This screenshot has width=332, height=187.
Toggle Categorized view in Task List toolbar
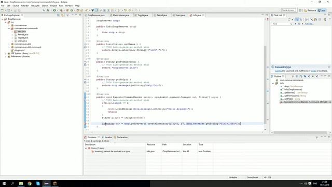pyautogui.click(x=297, y=20)
